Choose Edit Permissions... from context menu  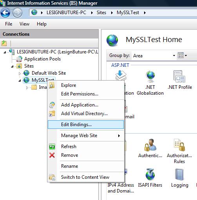point(86,94)
